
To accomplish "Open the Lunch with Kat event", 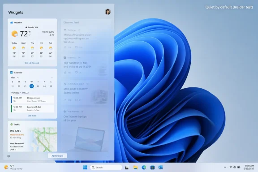I will [32, 109].
